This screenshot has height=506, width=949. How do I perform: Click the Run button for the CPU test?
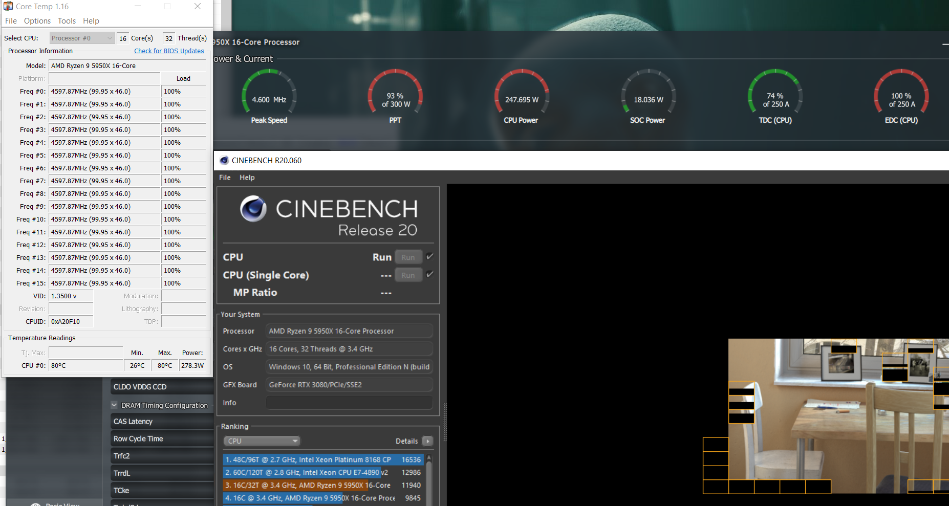tap(408, 257)
